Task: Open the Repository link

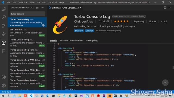Action: point(139,22)
